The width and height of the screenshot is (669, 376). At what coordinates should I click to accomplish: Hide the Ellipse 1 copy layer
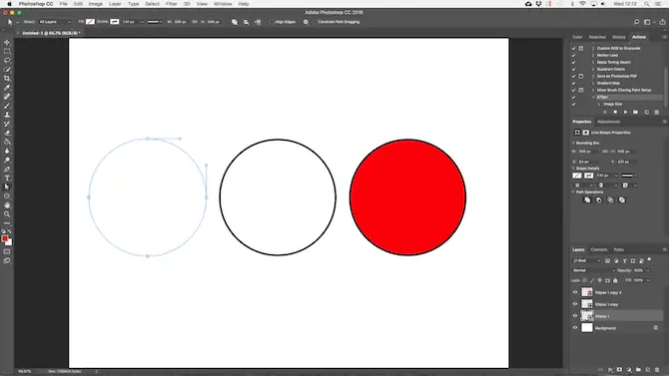point(575,304)
